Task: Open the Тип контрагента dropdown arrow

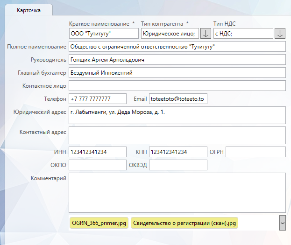Action: (206, 34)
